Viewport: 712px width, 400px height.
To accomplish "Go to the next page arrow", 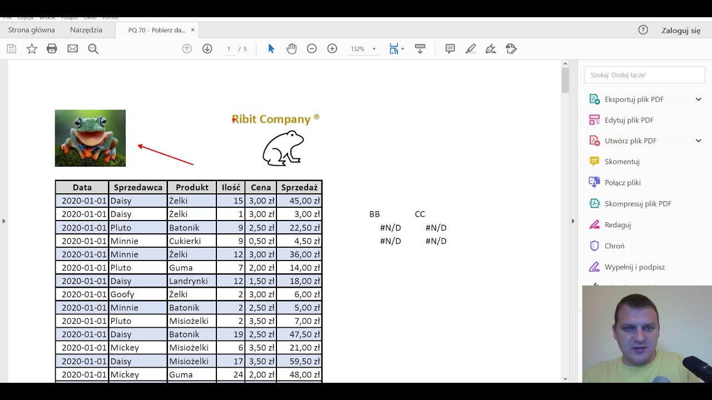I will click(x=207, y=49).
